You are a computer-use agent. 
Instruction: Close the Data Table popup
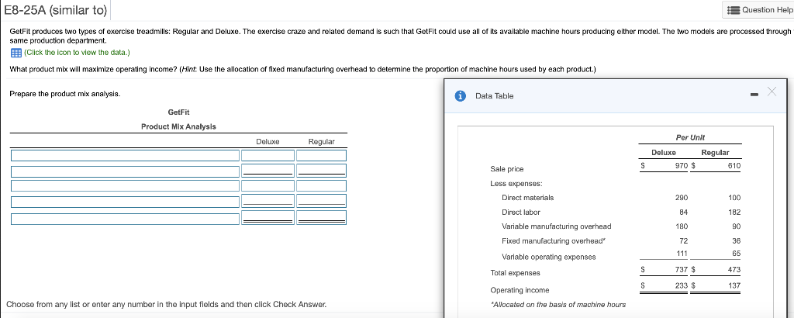772,92
